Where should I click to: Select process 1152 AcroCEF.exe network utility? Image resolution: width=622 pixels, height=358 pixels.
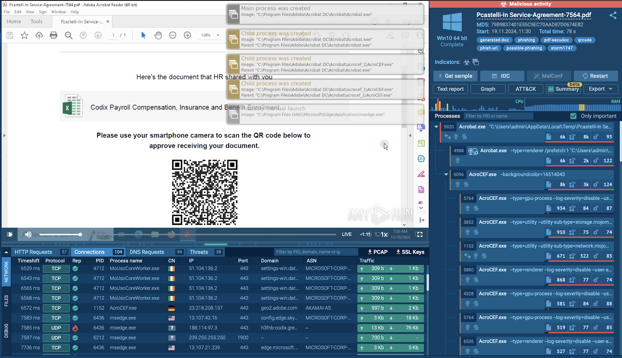coord(537,250)
